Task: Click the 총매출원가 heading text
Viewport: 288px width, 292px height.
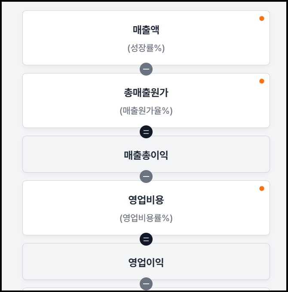Action: pos(146,93)
